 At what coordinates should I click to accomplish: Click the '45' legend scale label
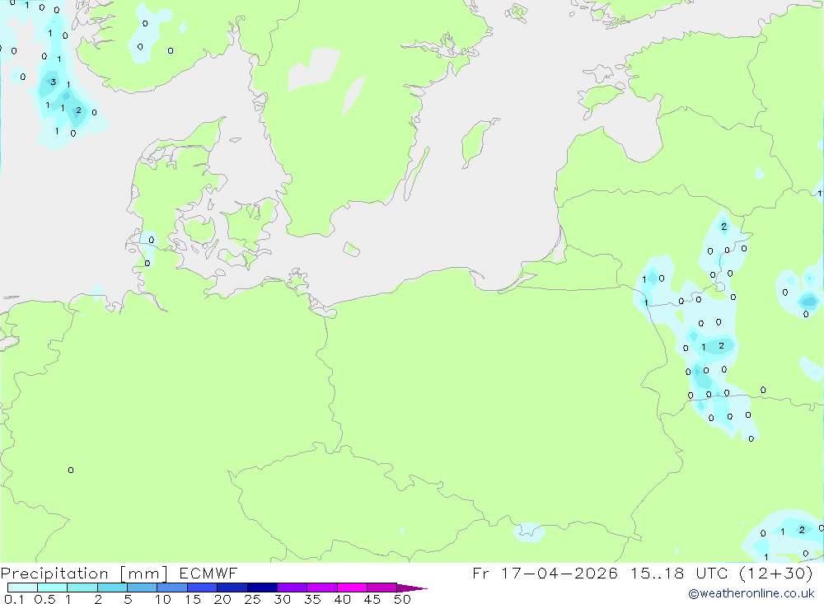(372, 599)
